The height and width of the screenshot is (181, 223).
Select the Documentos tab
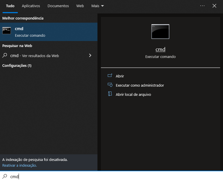coord(58,6)
